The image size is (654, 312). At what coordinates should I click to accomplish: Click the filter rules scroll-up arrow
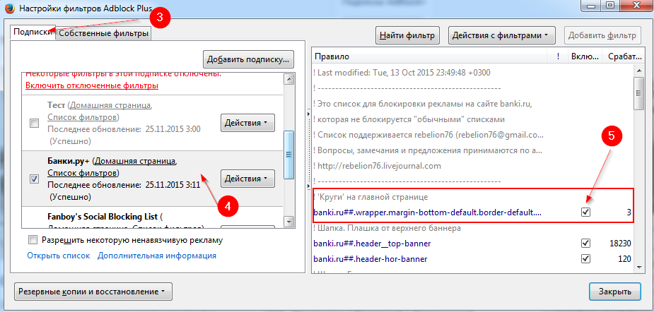638,70
